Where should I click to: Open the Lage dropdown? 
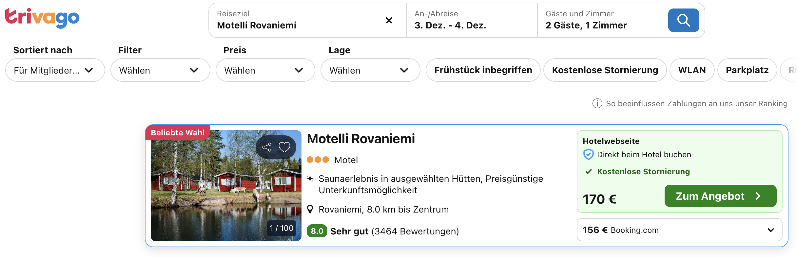[370, 70]
